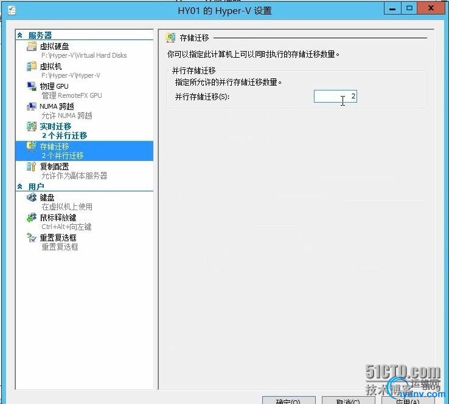Close the Hyper-V 设置 window
This screenshot has width=449, height=404.
click(431, 9)
